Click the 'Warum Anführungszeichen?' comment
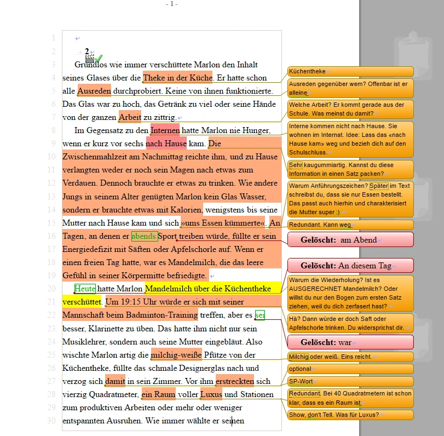Image resolution: width=444 pixels, height=436 pixels. [x=350, y=199]
